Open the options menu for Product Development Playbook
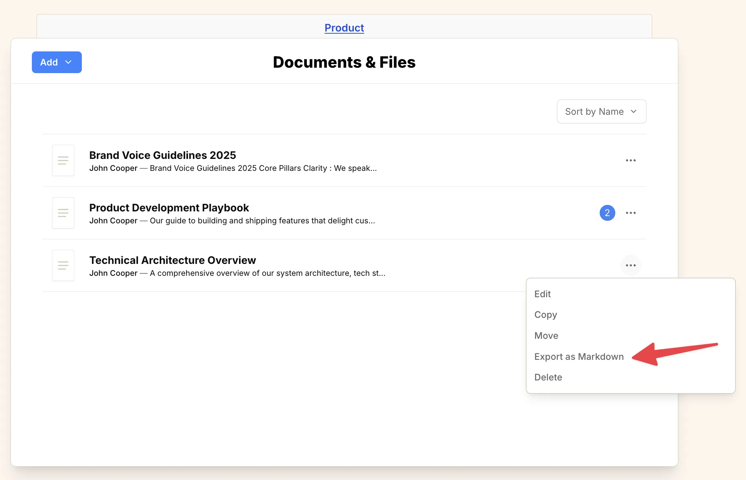This screenshot has width=746, height=480. click(x=631, y=213)
